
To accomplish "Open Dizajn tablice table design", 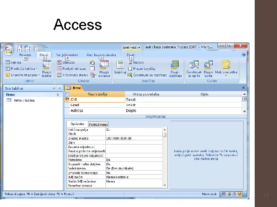I will point(47,69).
